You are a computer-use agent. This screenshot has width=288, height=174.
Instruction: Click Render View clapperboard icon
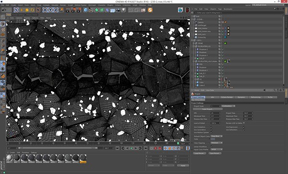tap(68, 10)
